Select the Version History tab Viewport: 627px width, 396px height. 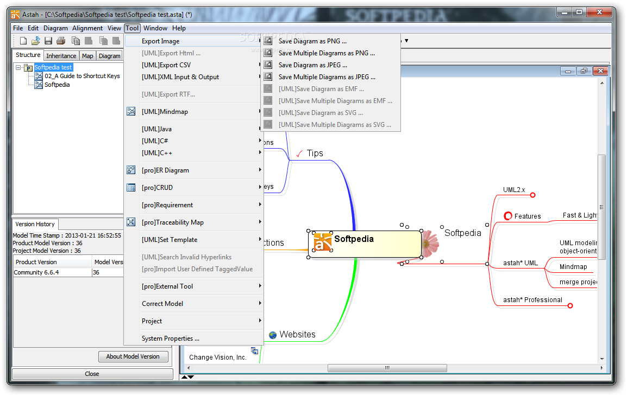click(35, 224)
